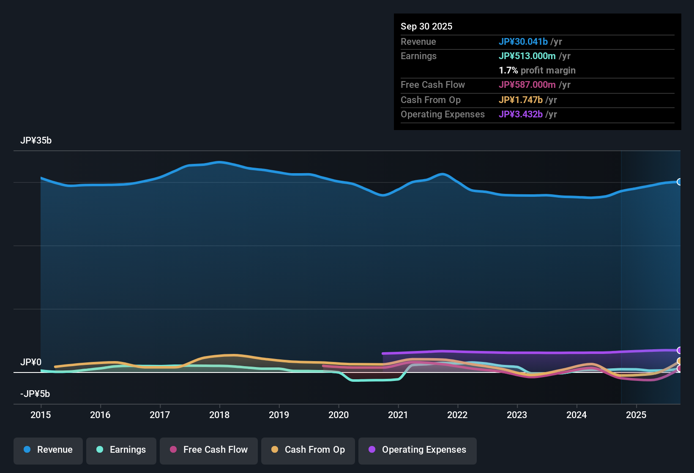
Task: Toggle off the Free Cash Flow series
Action: pos(208,450)
